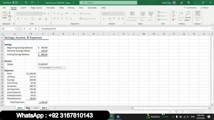Click cell with Total Expenses 2,286.80
This screenshot has height=120, width=214.
(42, 102)
